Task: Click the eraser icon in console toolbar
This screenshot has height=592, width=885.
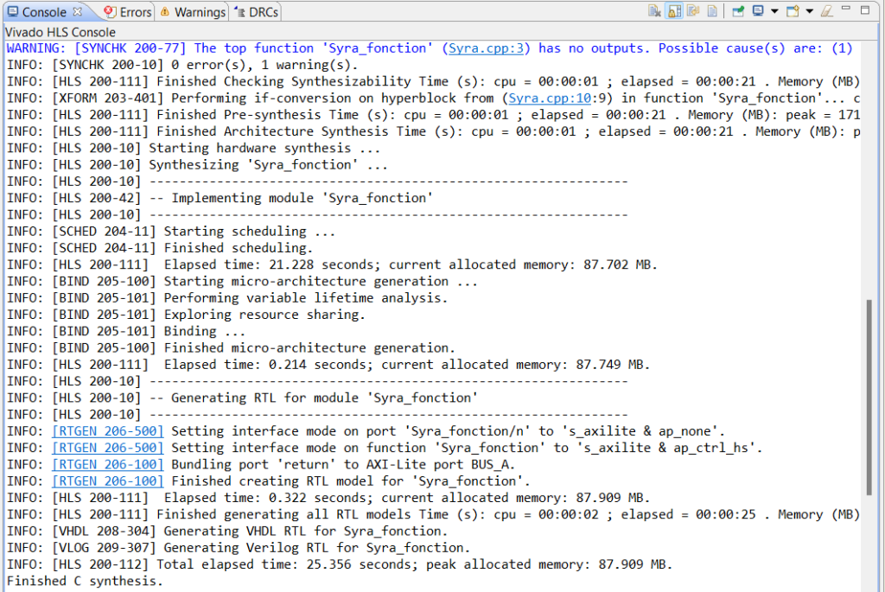Action: pos(826,11)
